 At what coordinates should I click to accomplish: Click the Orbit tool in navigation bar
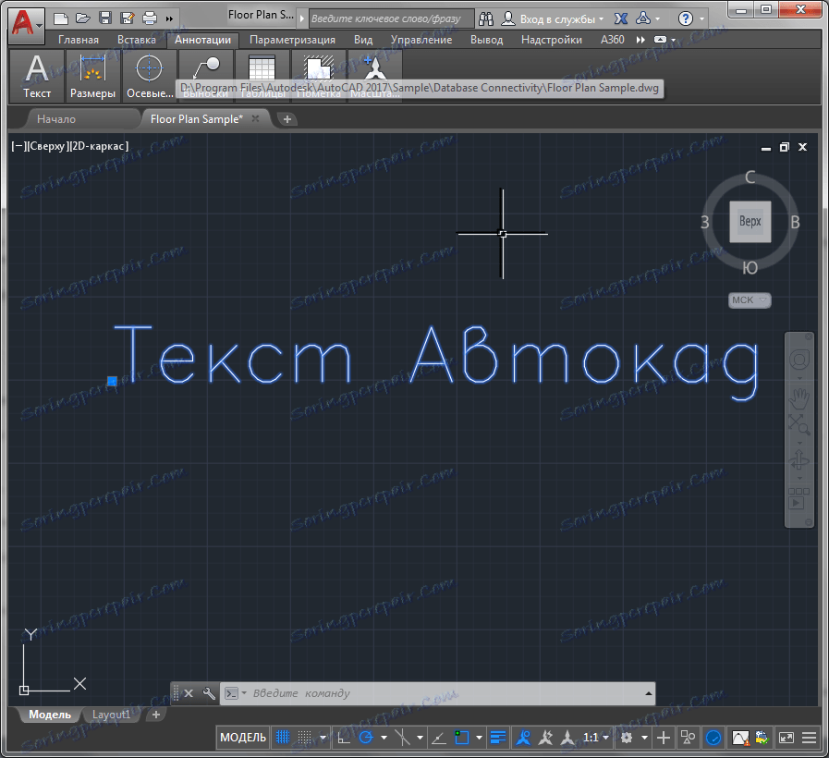pyautogui.click(x=799, y=459)
